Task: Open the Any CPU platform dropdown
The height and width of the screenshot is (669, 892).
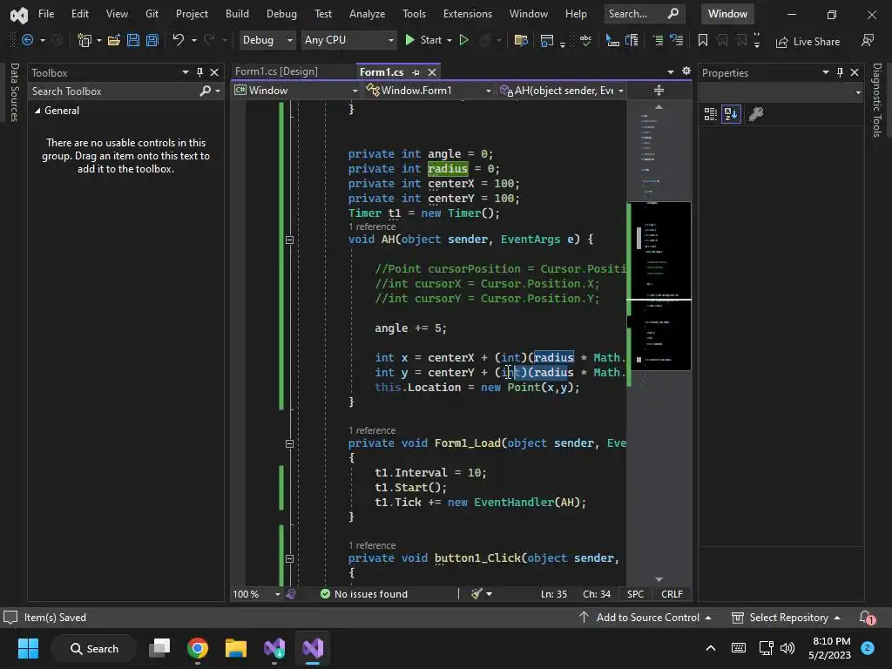Action: [348, 40]
